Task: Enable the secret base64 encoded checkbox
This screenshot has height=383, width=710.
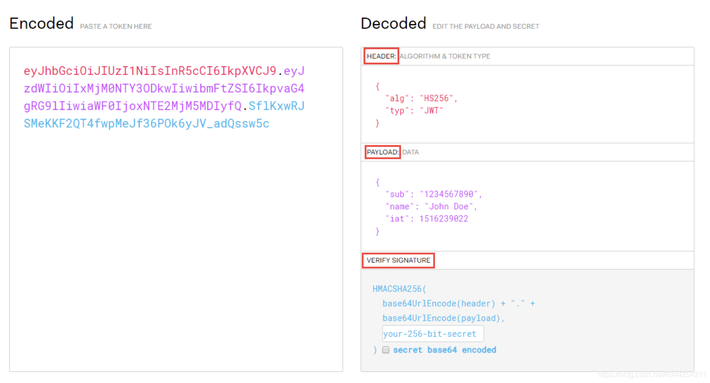Action: click(386, 350)
